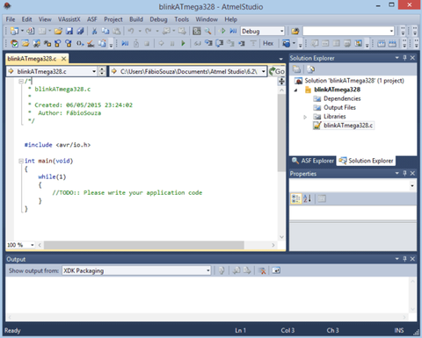Select Dependencies in Solution Explorer
Image resolution: width=422 pixels, height=338 pixels.
(342, 98)
